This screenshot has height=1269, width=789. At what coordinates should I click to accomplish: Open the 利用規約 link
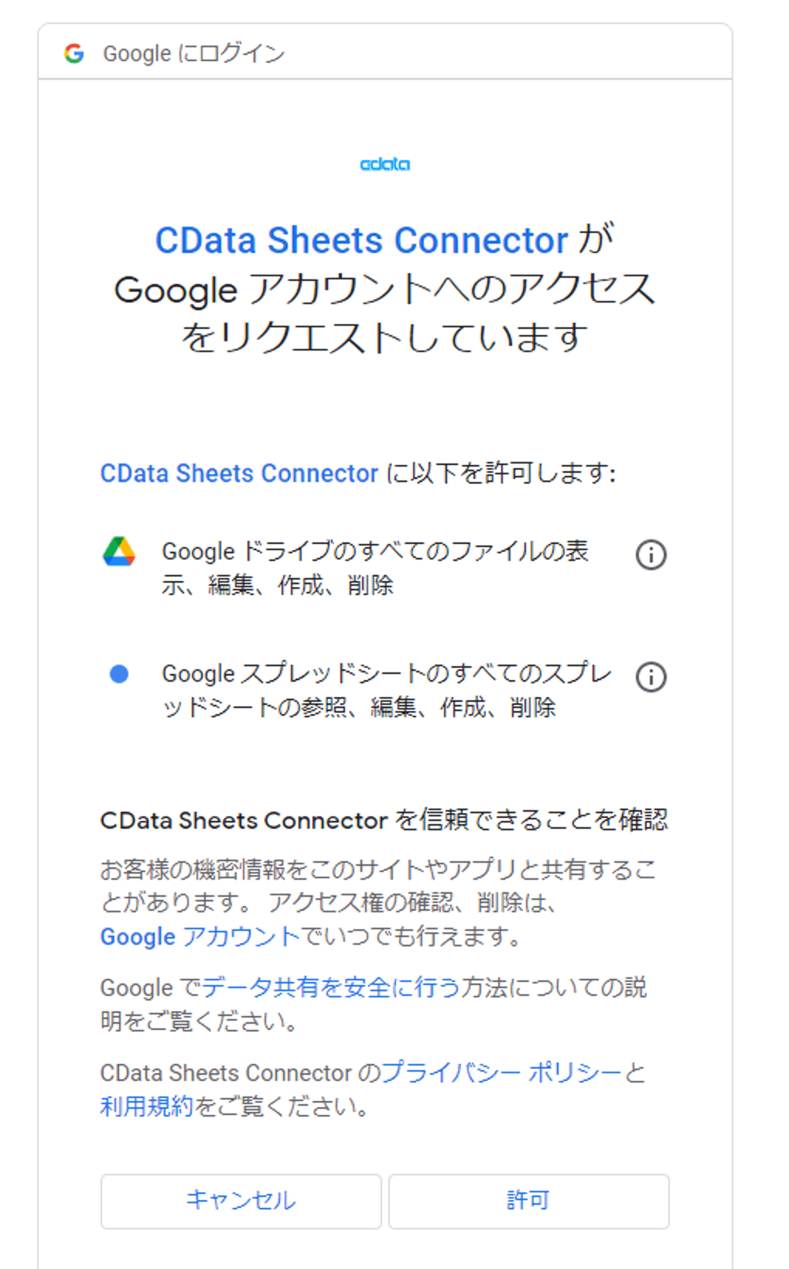click(146, 1107)
